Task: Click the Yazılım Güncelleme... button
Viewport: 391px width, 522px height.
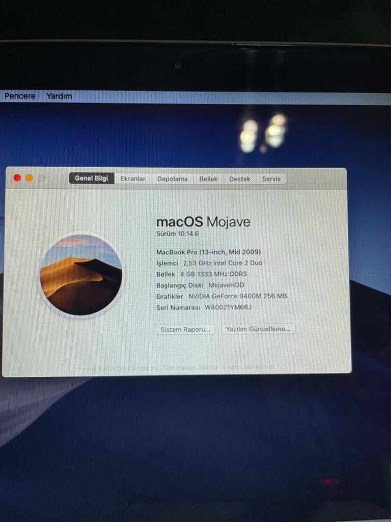Action: [x=258, y=329]
